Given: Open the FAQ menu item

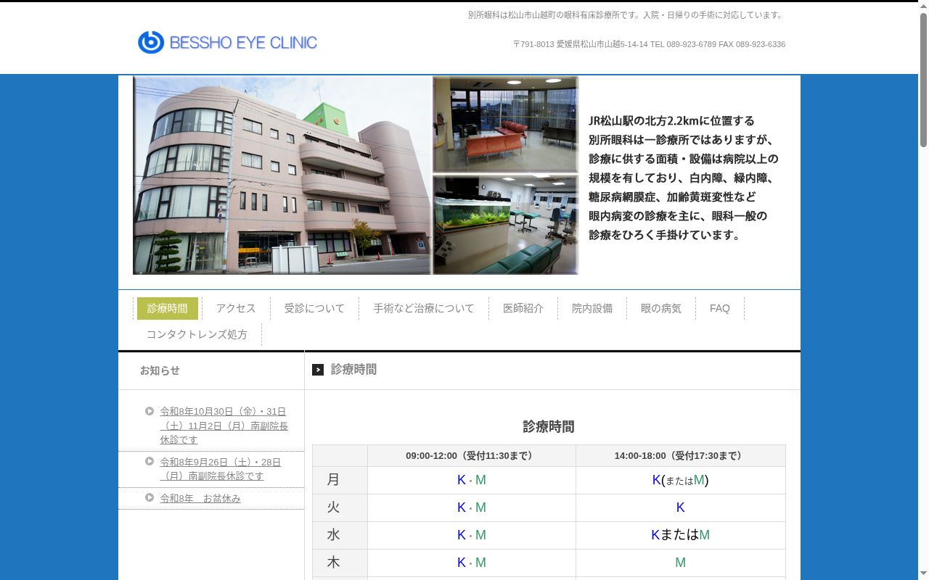Looking at the screenshot, I should pyautogui.click(x=720, y=308).
